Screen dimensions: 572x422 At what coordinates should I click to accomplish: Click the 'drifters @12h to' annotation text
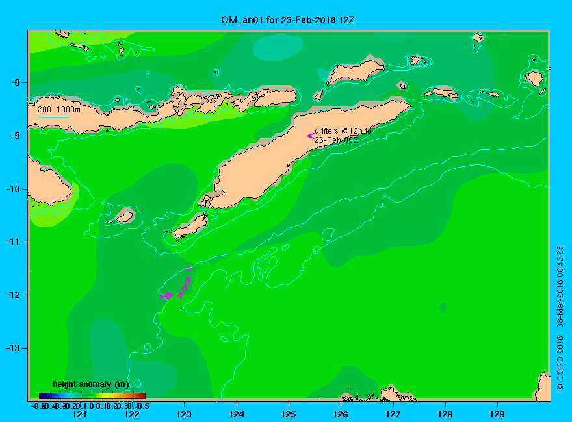click(343, 131)
